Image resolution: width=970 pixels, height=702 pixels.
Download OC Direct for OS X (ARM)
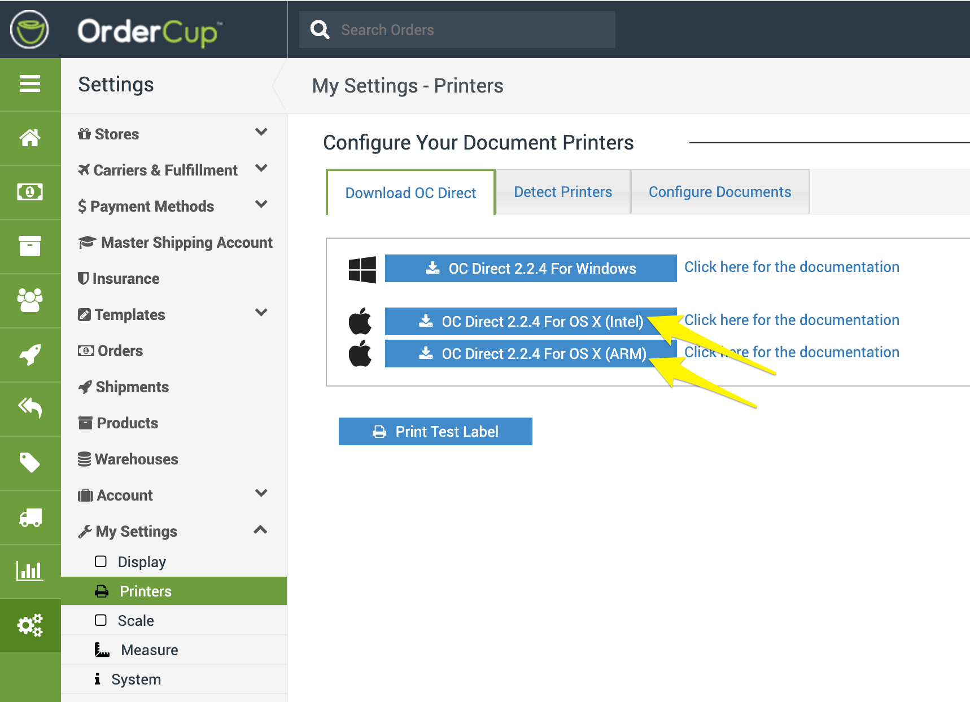(531, 353)
